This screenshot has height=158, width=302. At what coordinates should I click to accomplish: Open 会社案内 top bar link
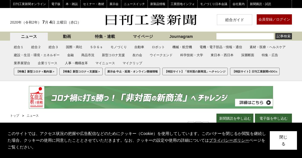point(239,4)
